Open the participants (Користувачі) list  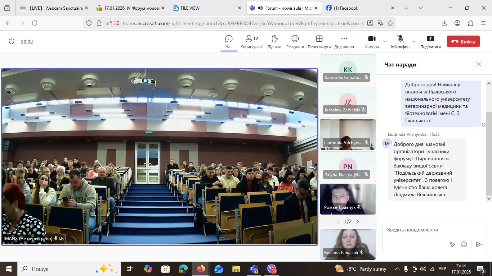(251, 41)
